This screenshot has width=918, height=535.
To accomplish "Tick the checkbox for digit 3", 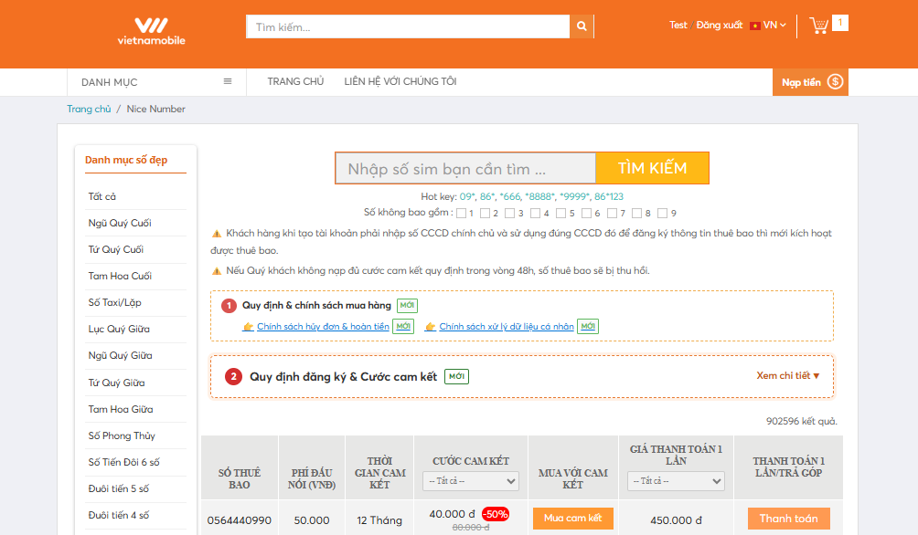I will coord(510,214).
